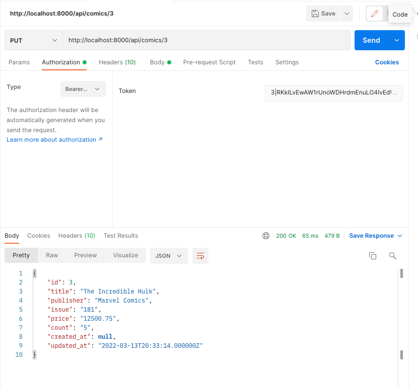Screen dimensions: 418x388
Task: Open the Bearer authorization type dropdown
Action: point(83,89)
